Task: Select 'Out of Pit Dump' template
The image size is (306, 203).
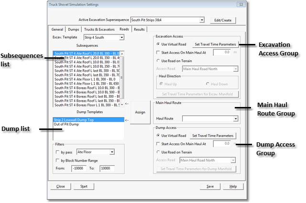Action: pyautogui.click(x=88, y=124)
